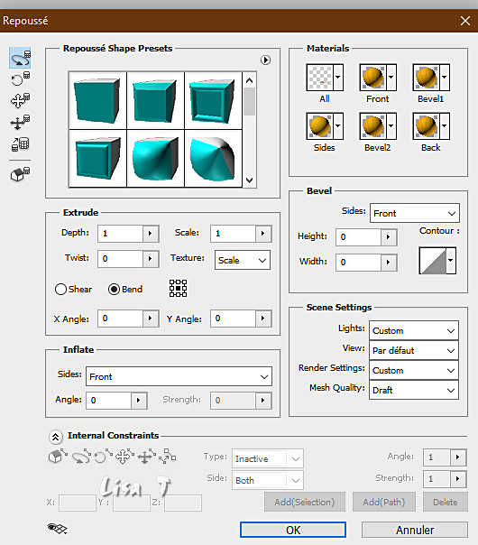The width and height of the screenshot is (478, 545).
Task: Click the Extrude Depth input field
Action: [121, 233]
